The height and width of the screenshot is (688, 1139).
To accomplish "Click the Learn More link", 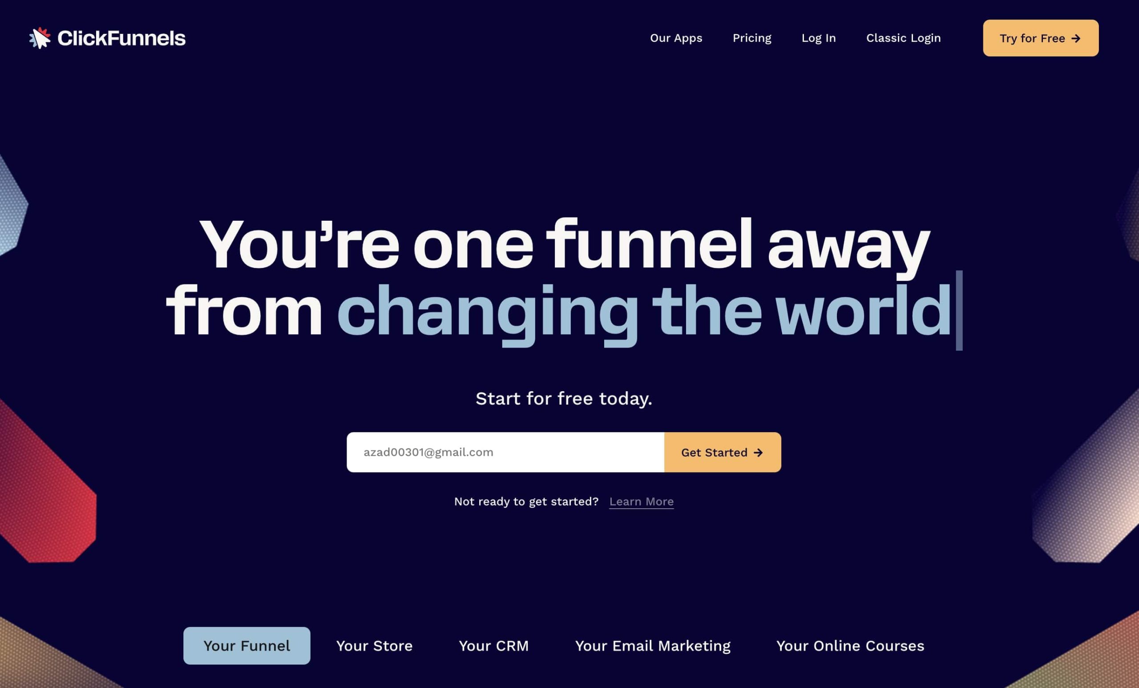I will [x=641, y=501].
